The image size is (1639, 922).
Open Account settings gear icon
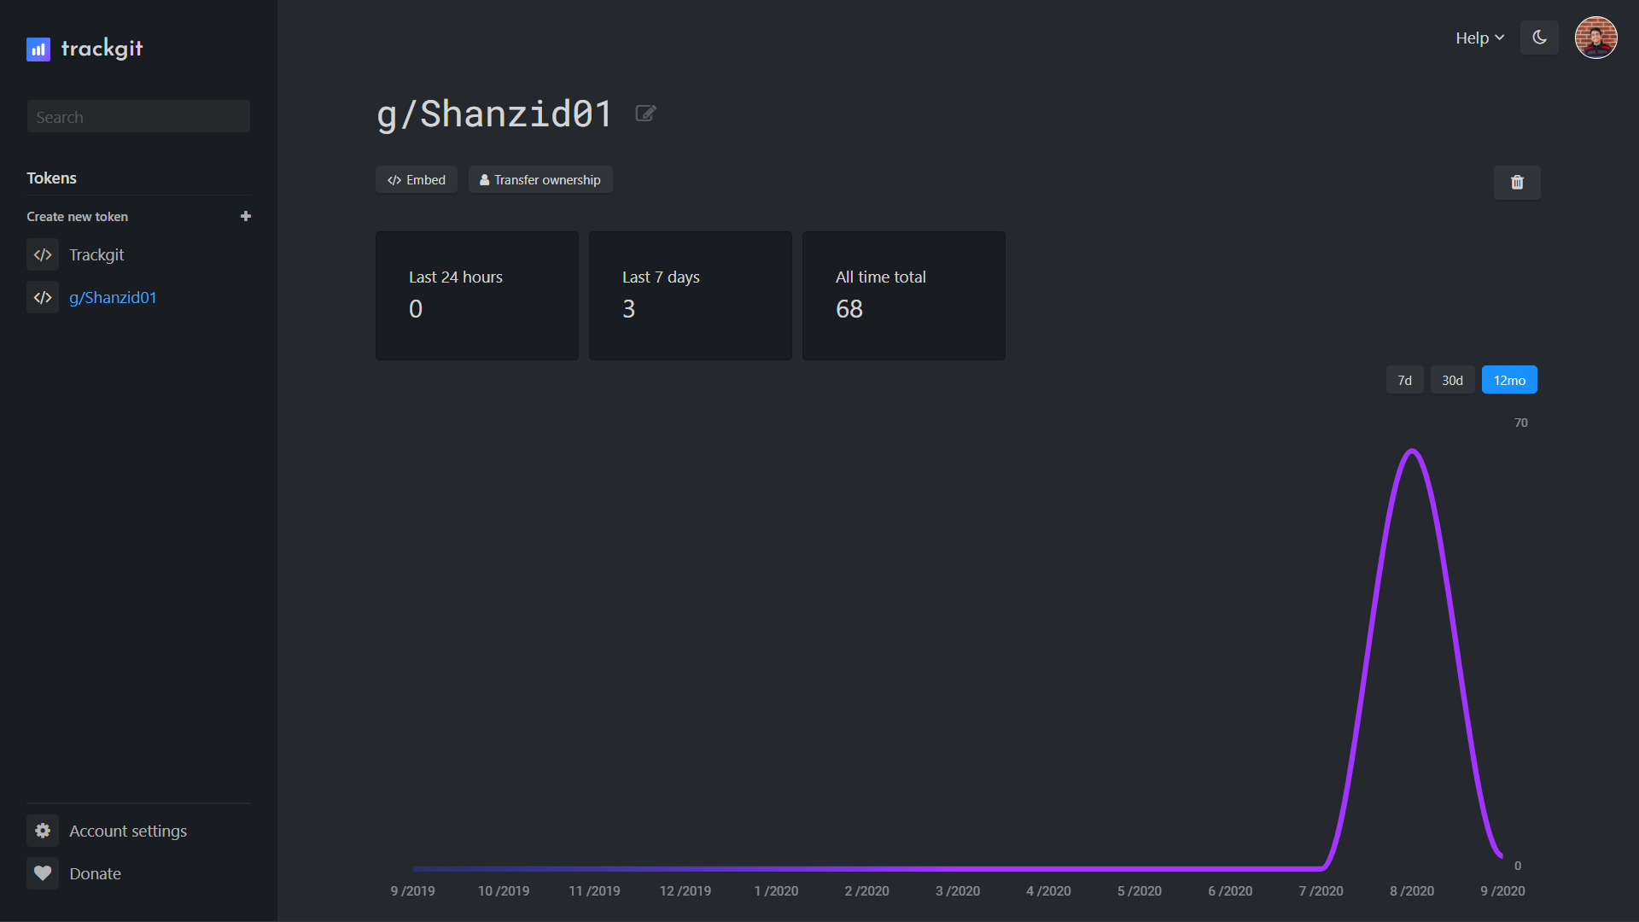[43, 831]
